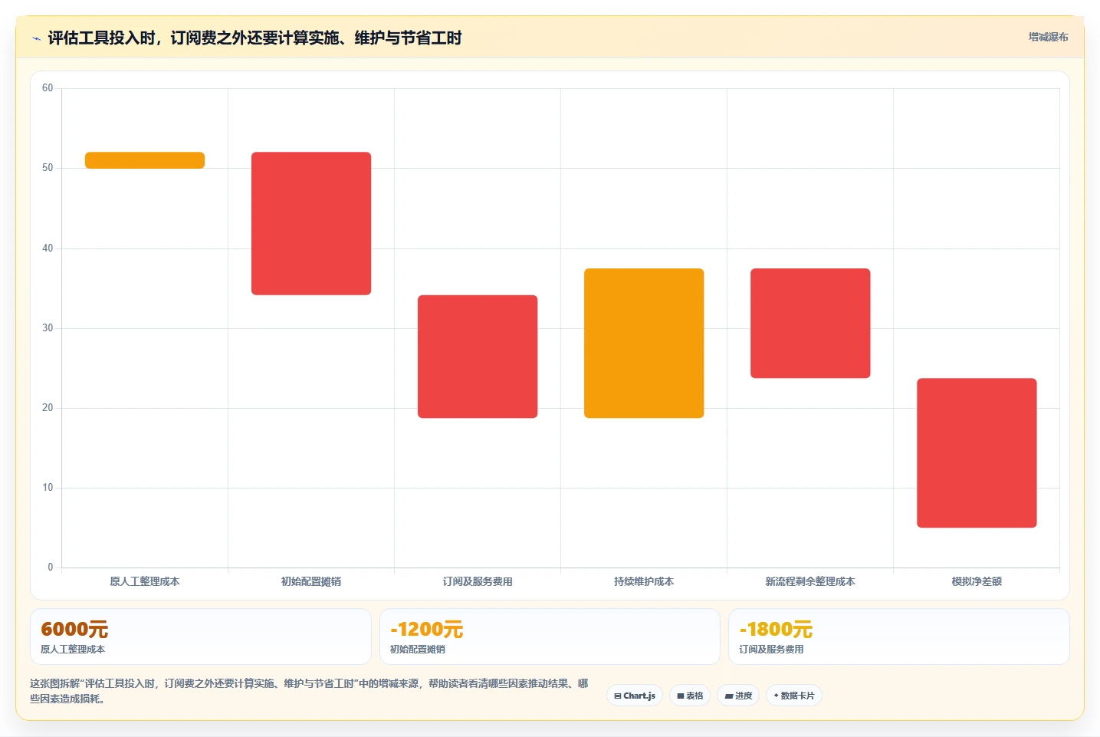
Task: Click the y-axis value 40
Action: pos(48,248)
